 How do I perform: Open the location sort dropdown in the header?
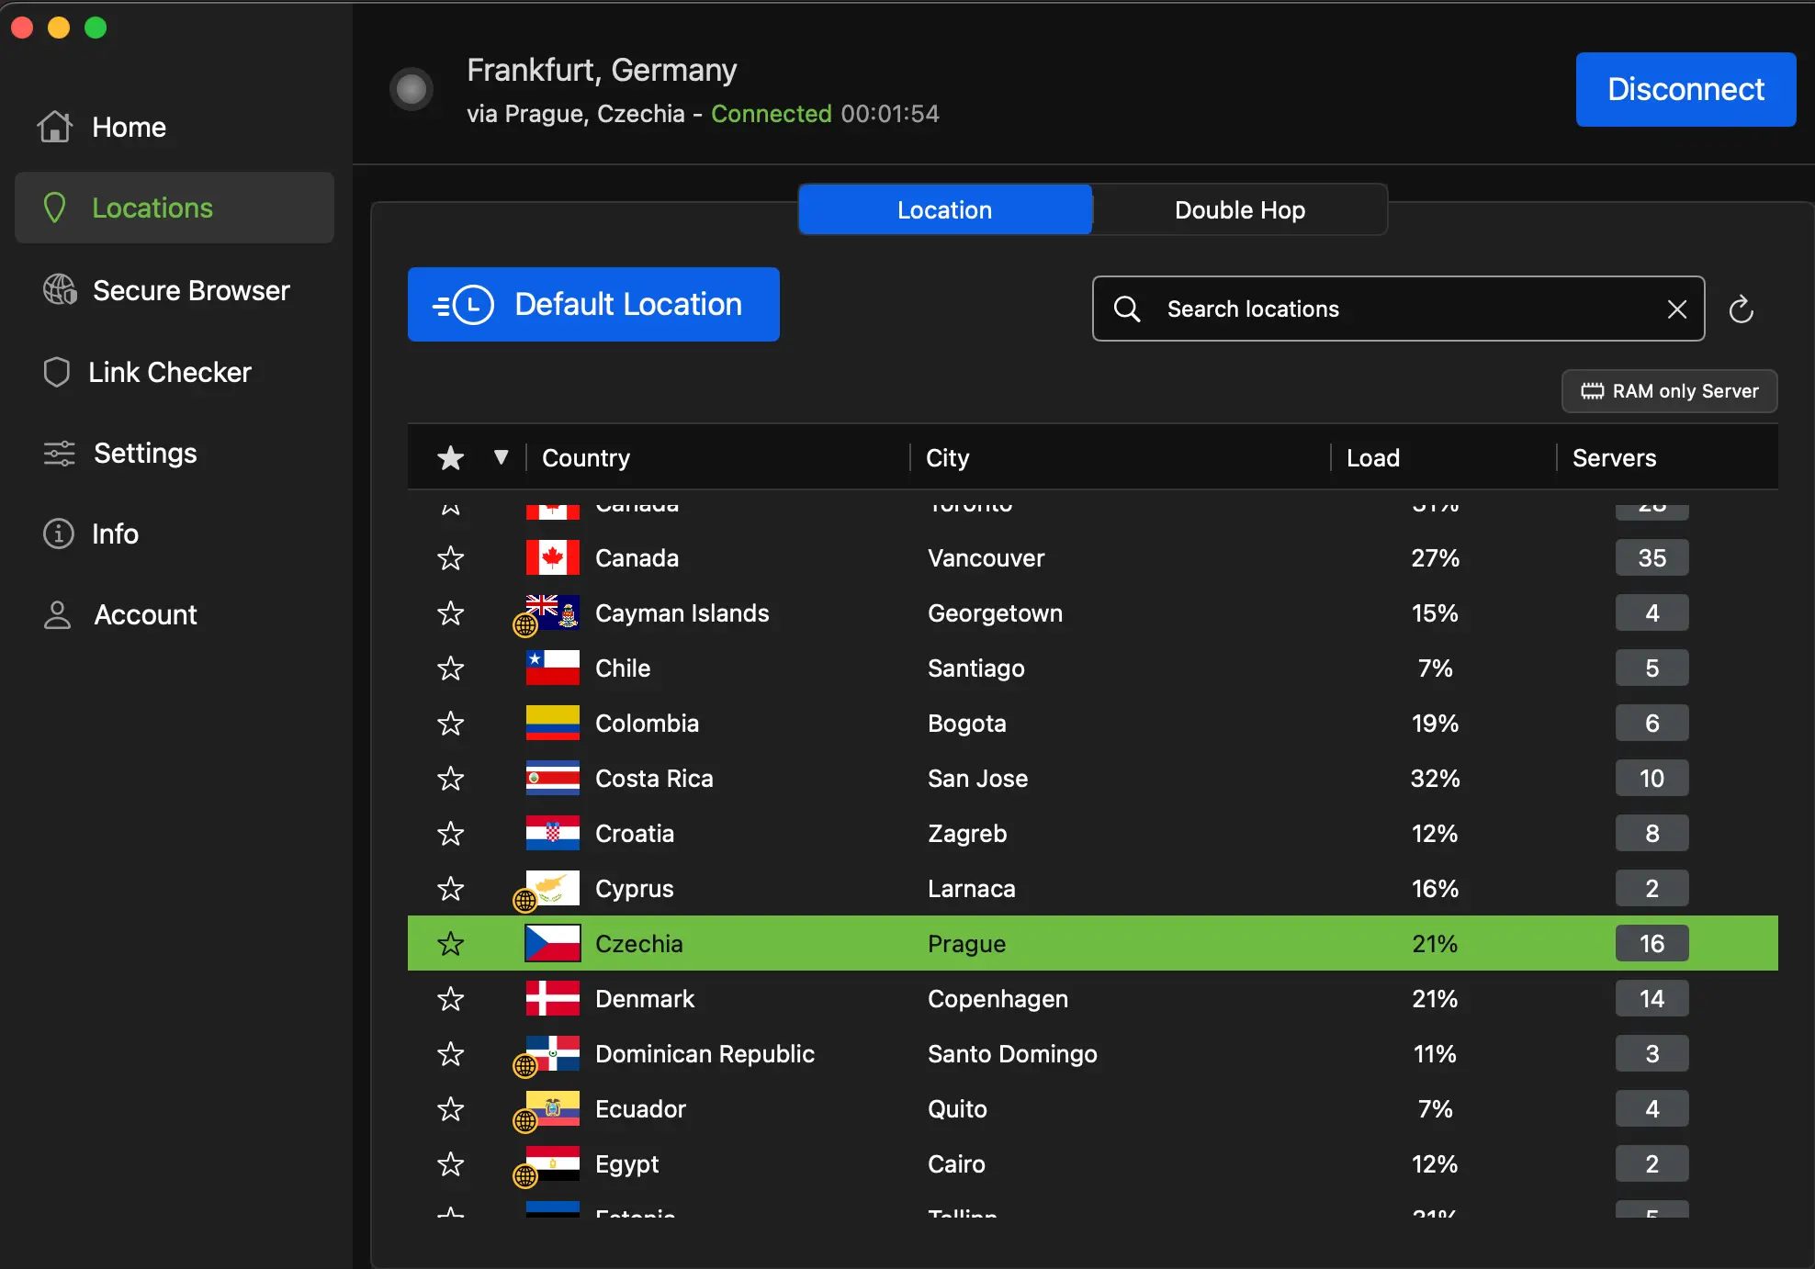click(502, 457)
